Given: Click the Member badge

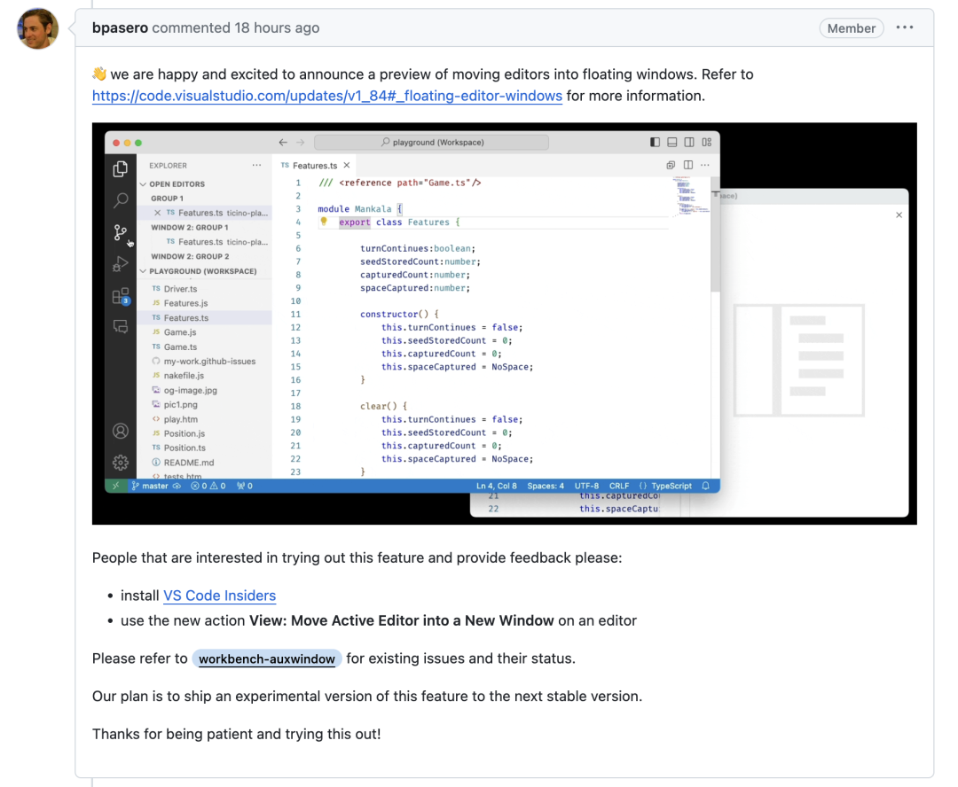Looking at the screenshot, I should 851,28.
